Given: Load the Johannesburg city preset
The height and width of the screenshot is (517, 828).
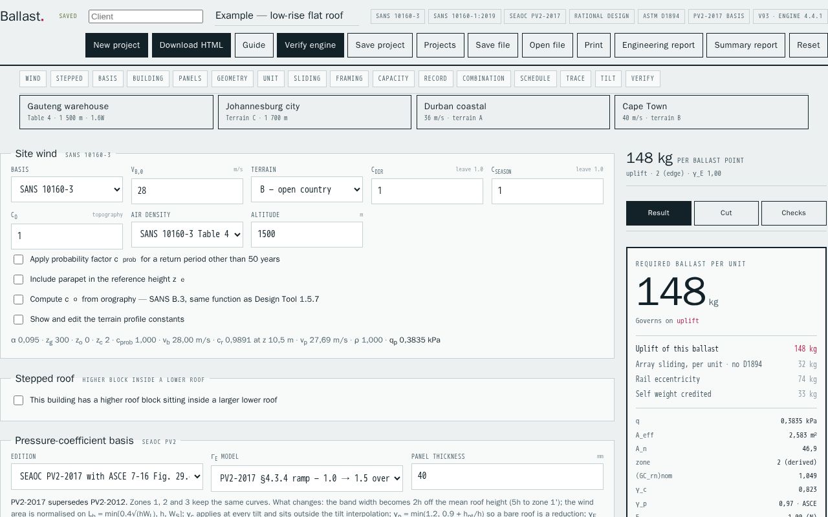Looking at the screenshot, I should click(314, 112).
